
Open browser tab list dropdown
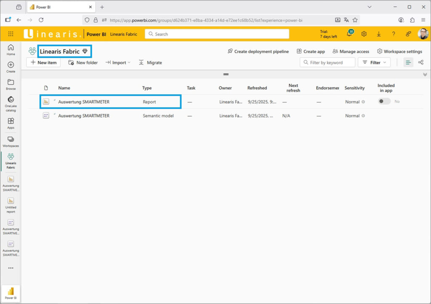click(x=370, y=7)
